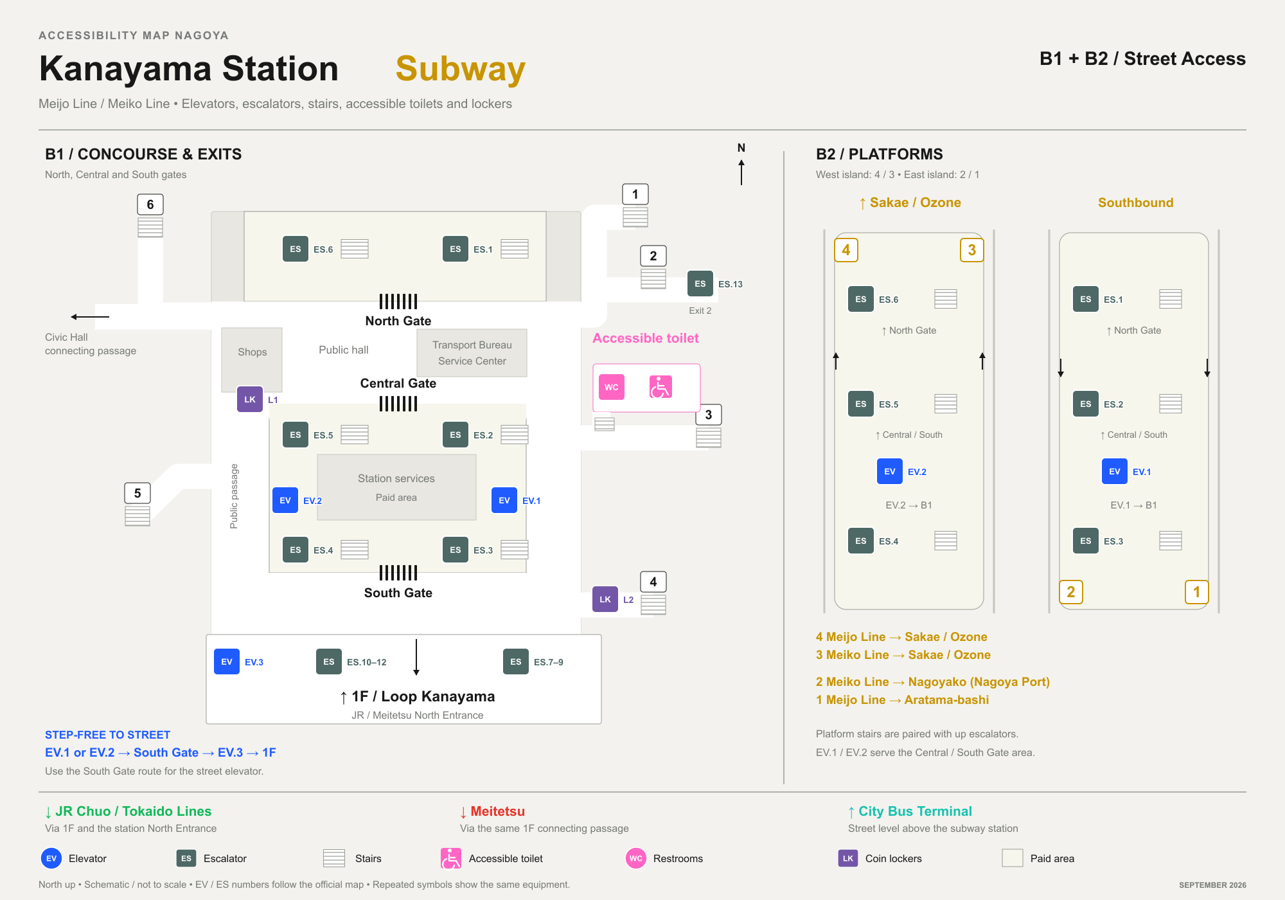Select the Exit 6 number marker

[150, 204]
